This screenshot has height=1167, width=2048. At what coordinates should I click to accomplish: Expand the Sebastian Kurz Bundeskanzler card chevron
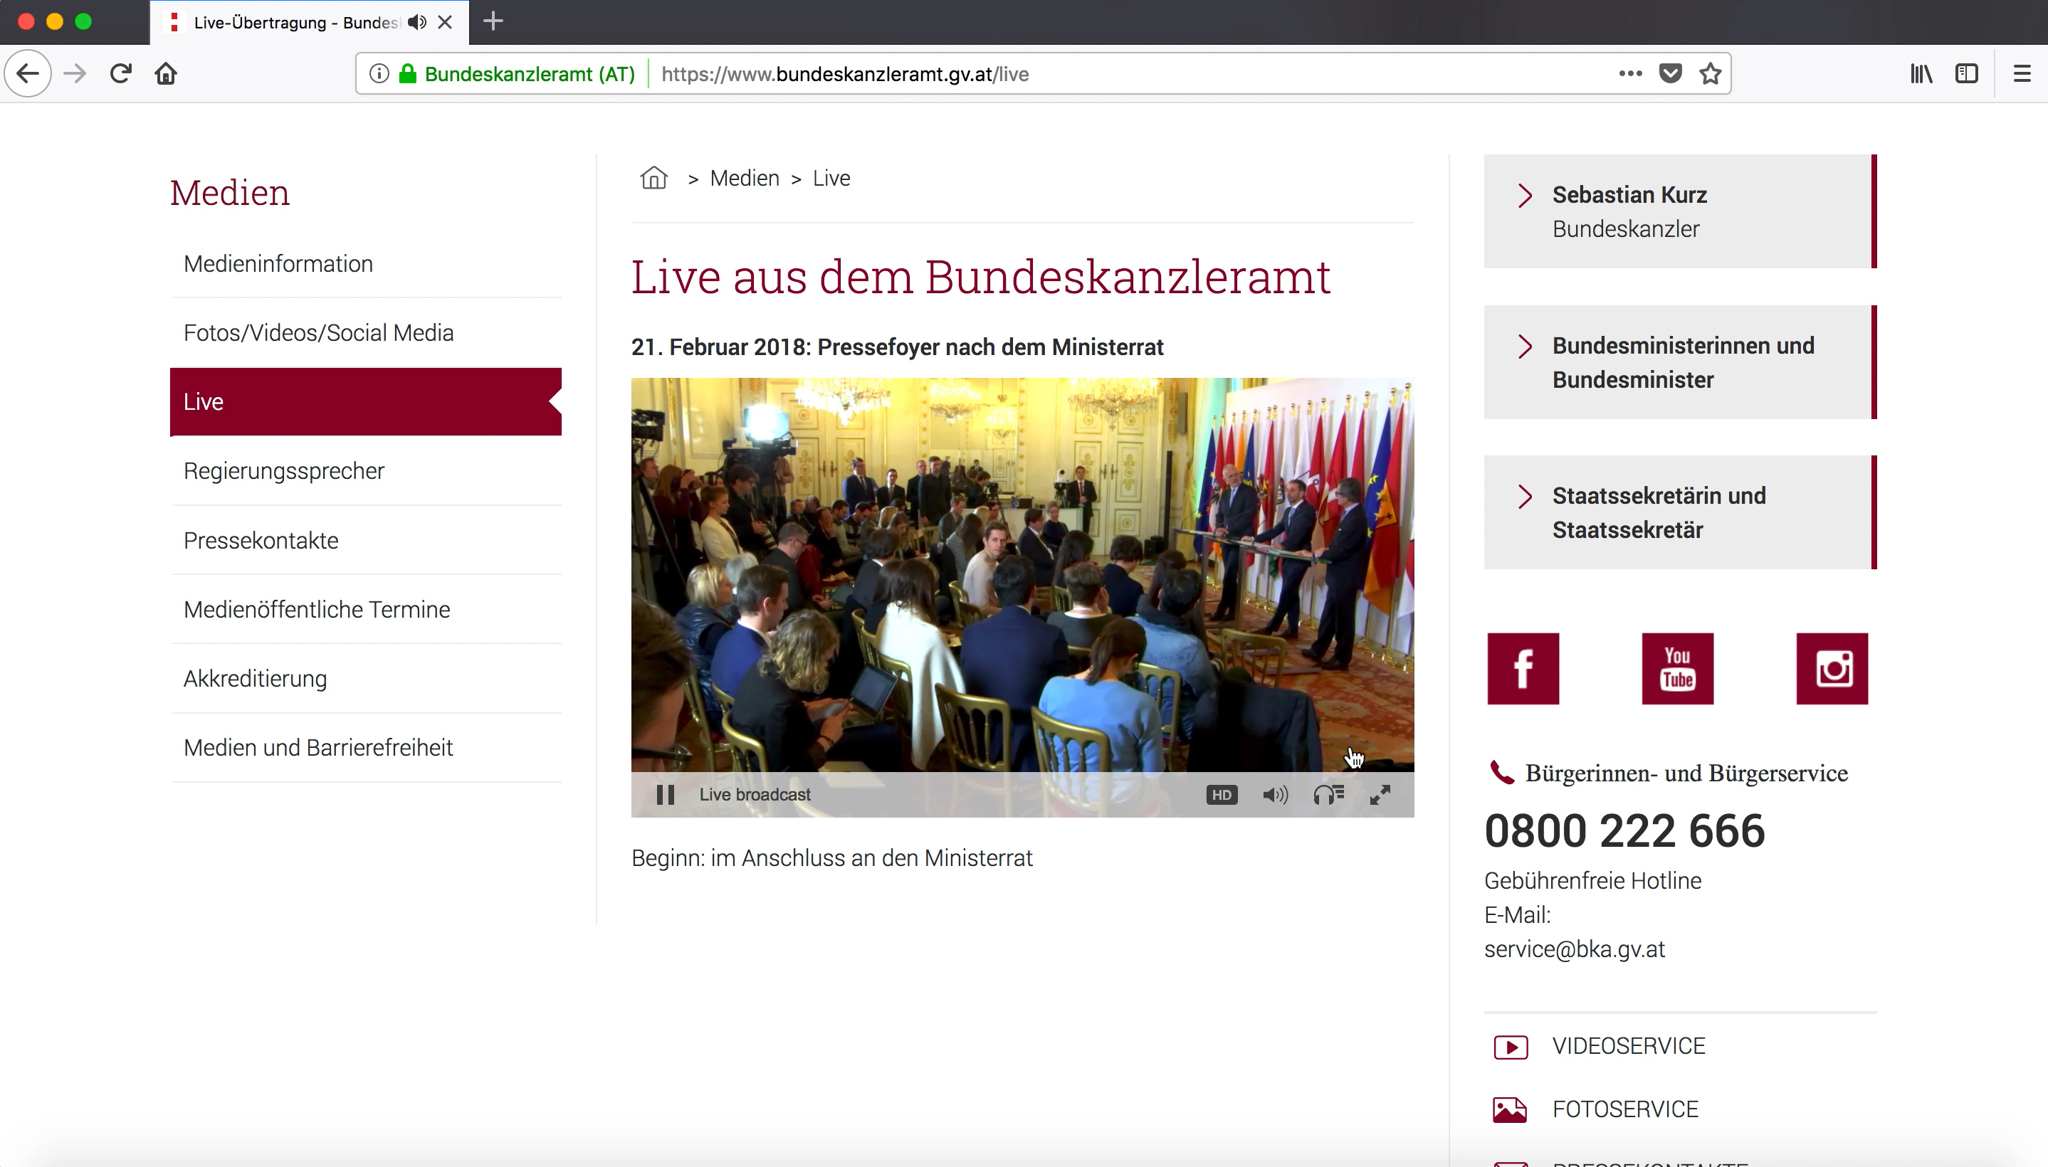point(1525,196)
